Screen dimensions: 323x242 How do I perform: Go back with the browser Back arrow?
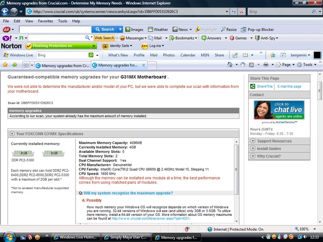point(5,12)
